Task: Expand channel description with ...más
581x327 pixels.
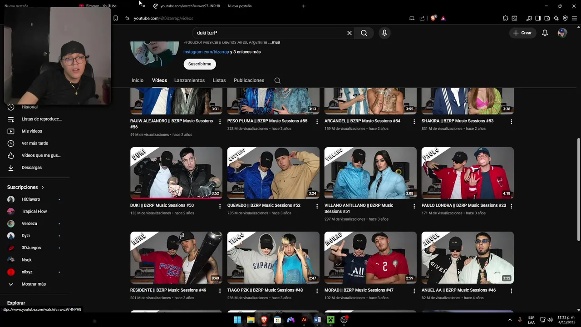Action: click(x=274, y=42)
